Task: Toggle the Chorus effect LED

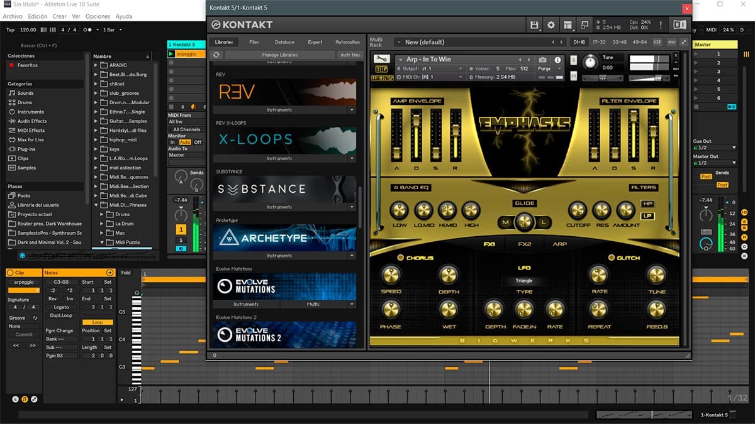Action: tap(401, 258)
